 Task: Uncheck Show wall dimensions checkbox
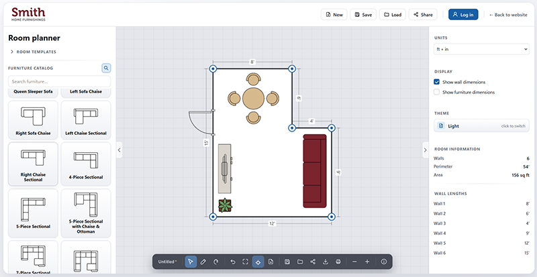coord(437,82)
